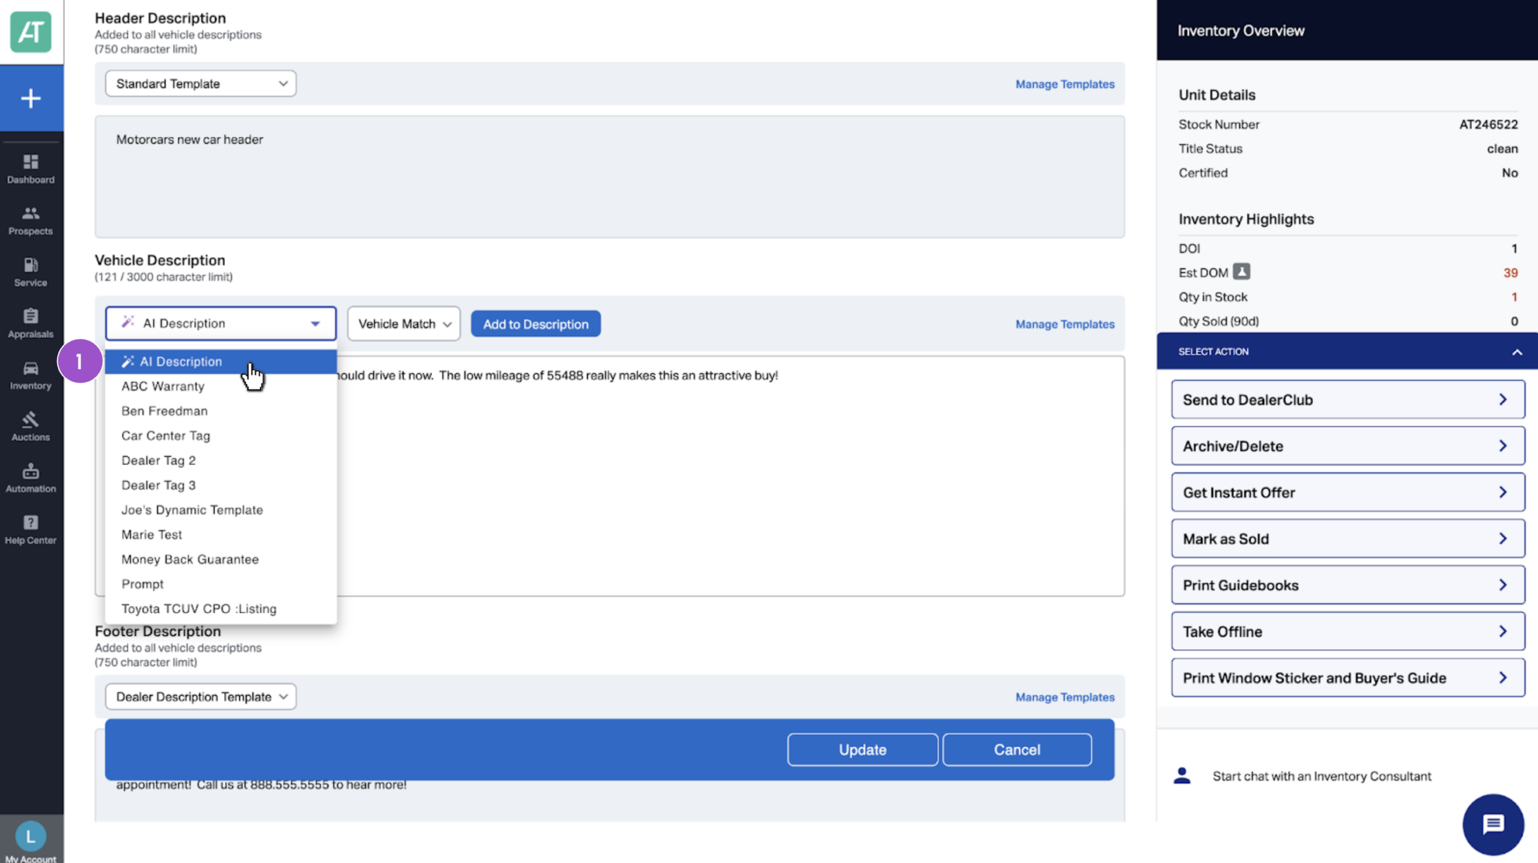Image resolution: width=1538 pixels, height=863 pixels.
Task: Select Marie Test template
Action: [220, 534]
